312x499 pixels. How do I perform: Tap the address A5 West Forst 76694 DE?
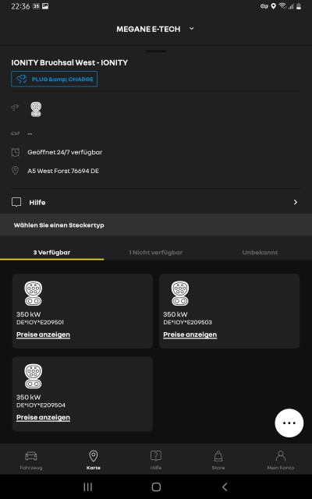(63, 171)
